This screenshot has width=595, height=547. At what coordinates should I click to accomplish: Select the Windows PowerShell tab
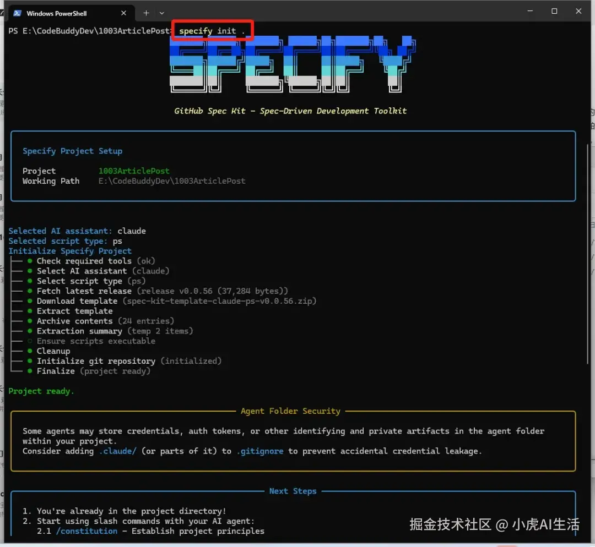tap(70, 13)
